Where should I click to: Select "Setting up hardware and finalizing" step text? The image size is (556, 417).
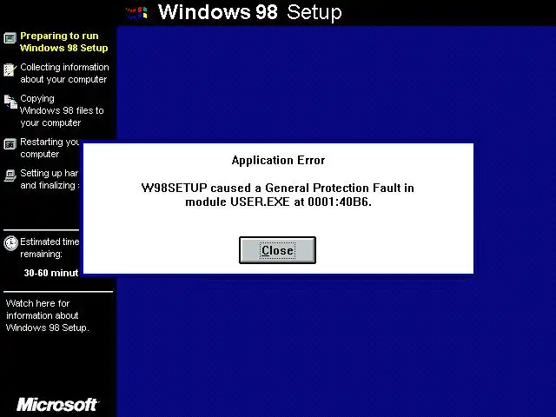(50, 179)
